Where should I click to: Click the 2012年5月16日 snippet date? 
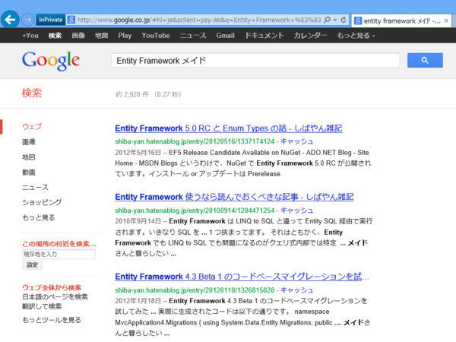coord(138,153)
